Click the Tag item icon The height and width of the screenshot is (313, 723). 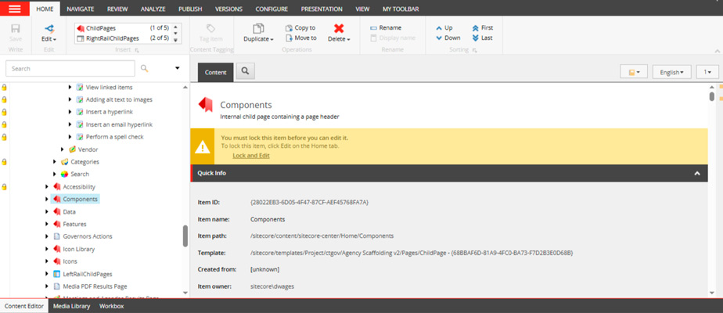pyautogui.click(x=210, y=29)
